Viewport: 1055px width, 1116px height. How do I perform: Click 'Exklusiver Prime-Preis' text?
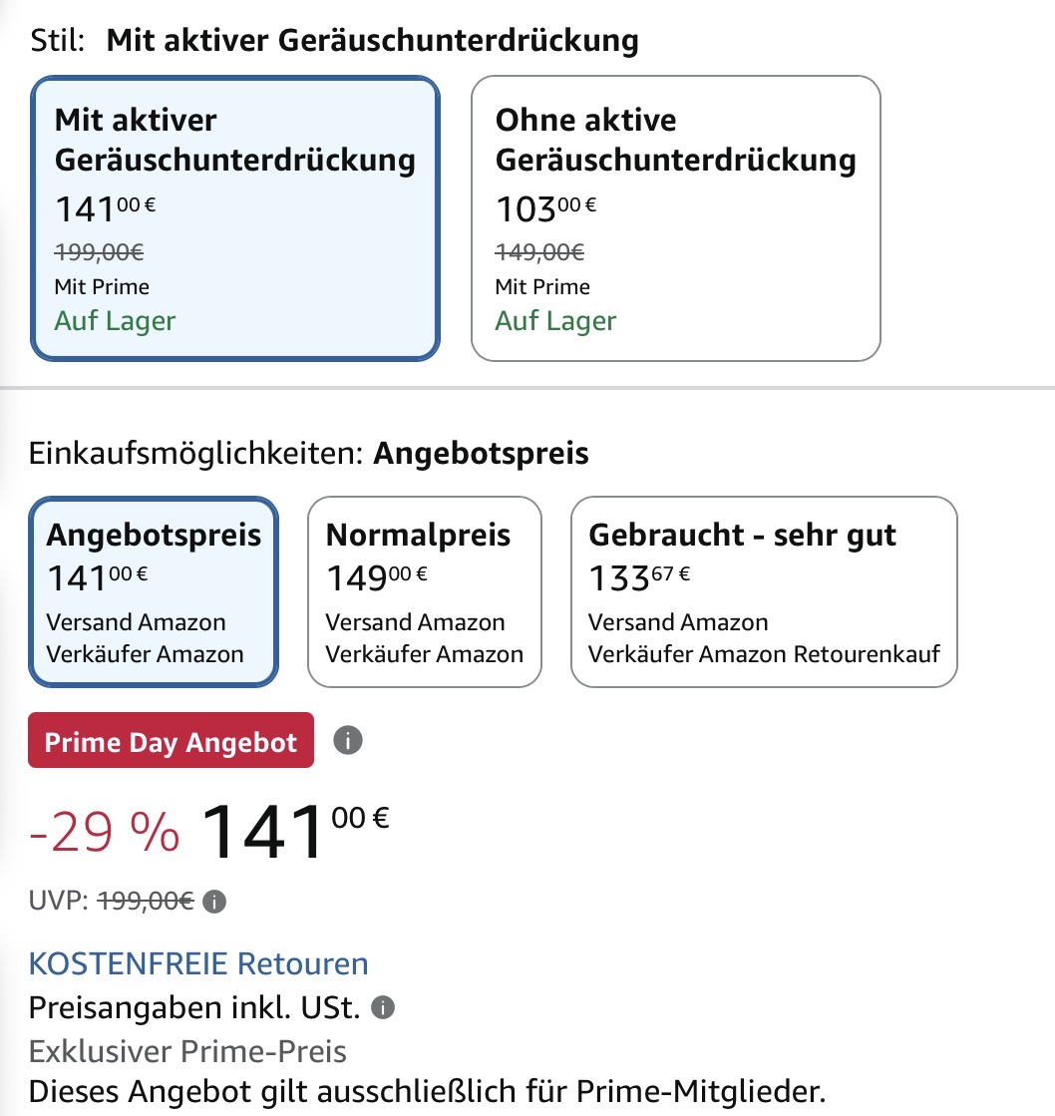pyautogui.click(x=187, y=1051)
